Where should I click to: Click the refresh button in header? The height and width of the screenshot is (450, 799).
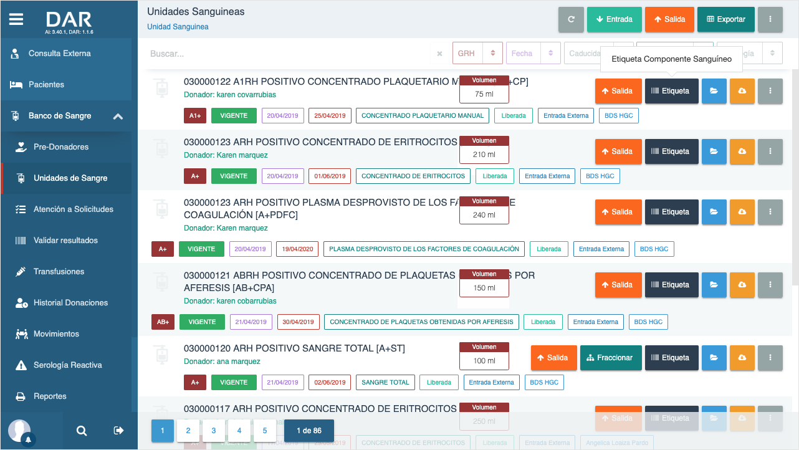(x=571, y=19)
